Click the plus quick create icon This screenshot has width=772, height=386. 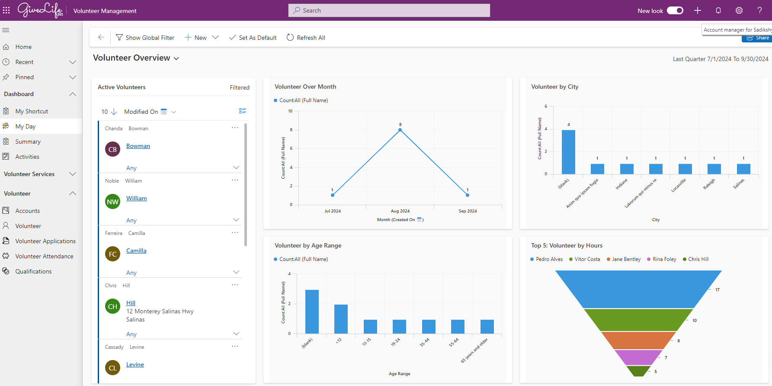[x=698, y=10]
